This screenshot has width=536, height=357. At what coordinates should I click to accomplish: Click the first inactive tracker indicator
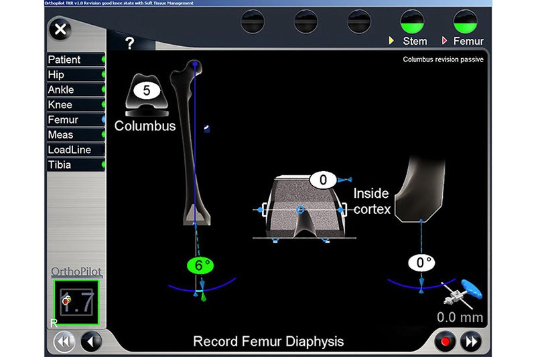[253, 22]
